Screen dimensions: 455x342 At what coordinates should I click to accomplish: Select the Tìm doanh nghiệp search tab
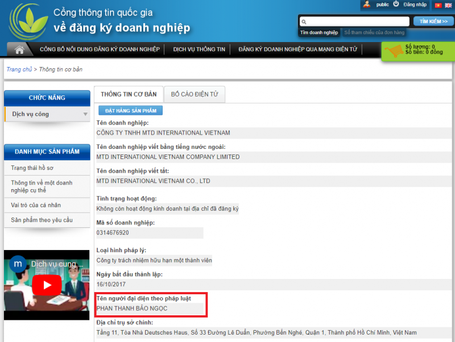[319, 33]
